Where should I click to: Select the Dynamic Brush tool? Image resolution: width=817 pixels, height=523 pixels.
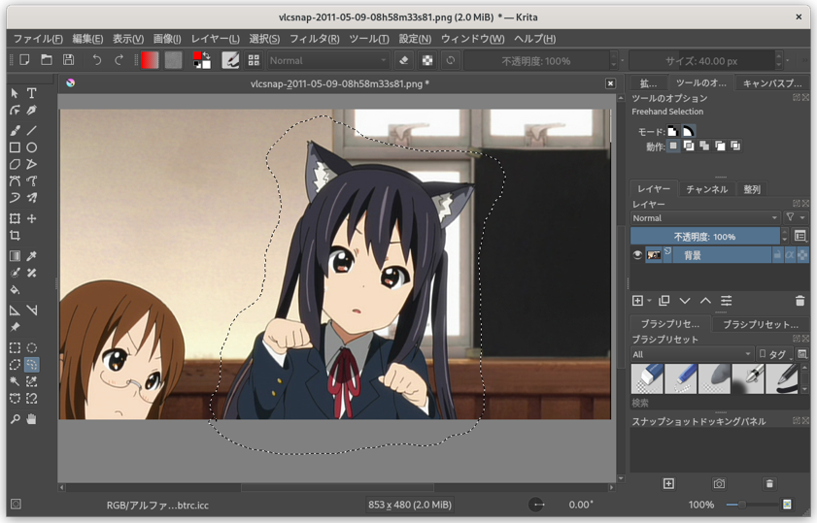[x=16, y=198]
